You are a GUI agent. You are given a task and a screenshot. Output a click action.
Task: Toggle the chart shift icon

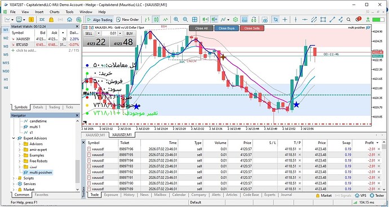214,20
